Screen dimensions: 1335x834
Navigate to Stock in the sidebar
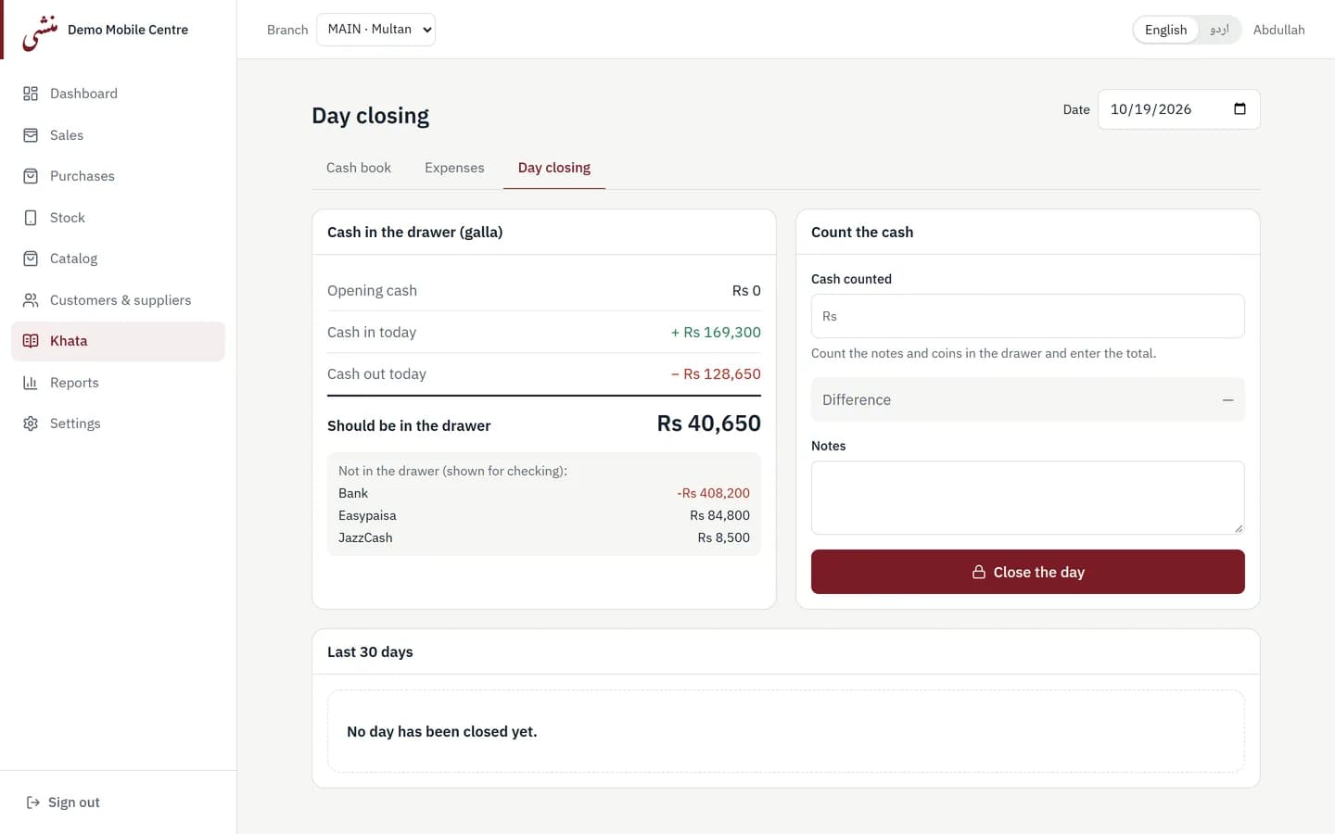coord(118,218)
